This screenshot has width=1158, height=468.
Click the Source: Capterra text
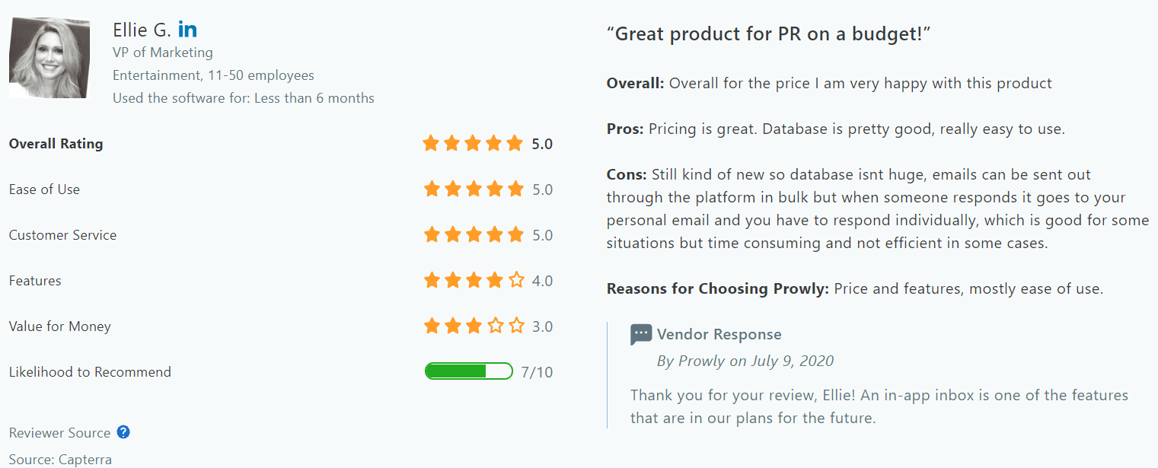(60, 460)
